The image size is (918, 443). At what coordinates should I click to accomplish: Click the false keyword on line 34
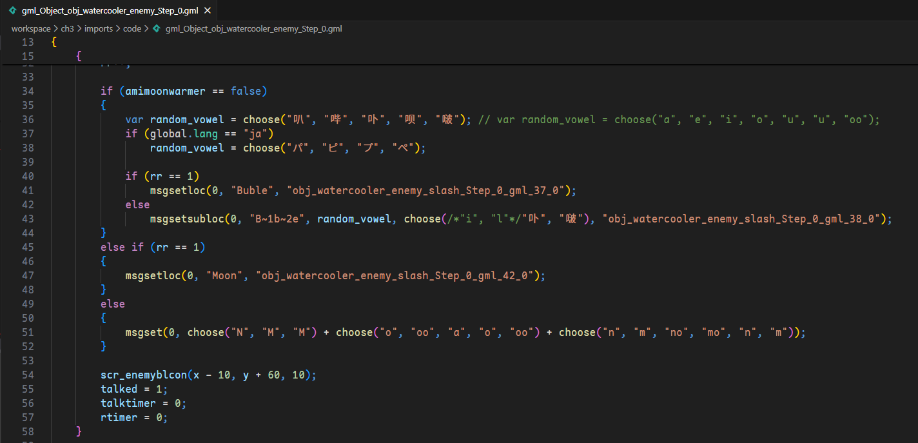[x=246, y=91]
